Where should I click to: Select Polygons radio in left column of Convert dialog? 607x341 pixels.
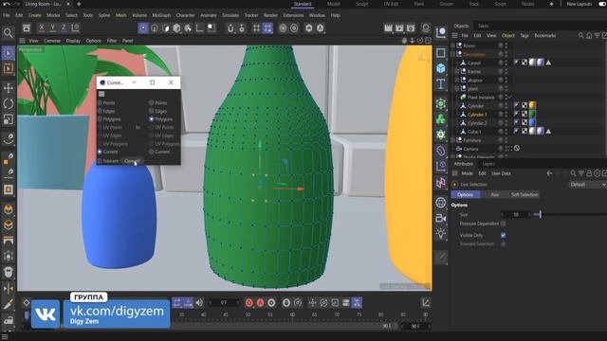coord(100,119)
